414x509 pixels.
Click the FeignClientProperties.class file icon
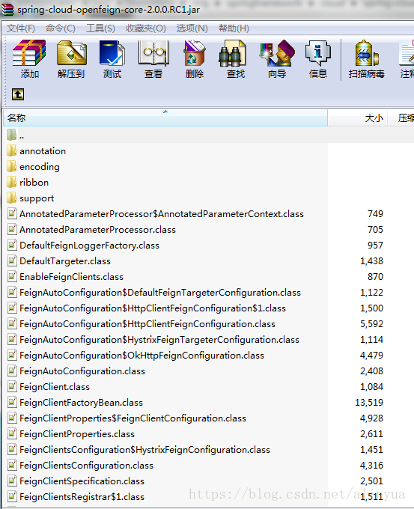pyautogui.click(x=12, y=433)
